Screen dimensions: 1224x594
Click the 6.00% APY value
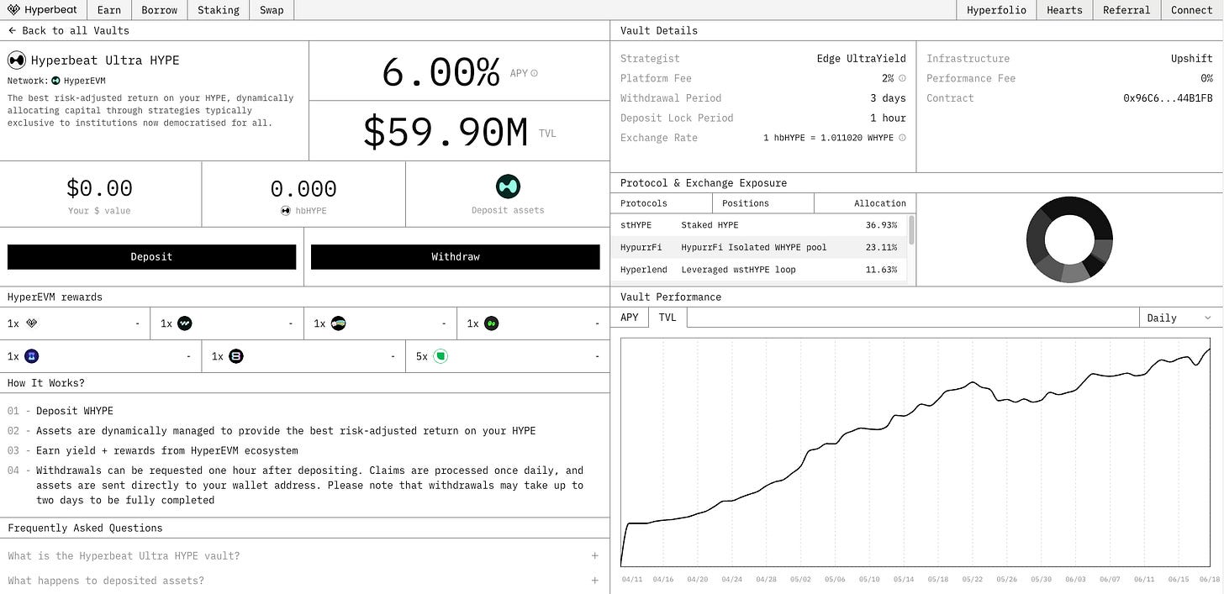(441, 73)
